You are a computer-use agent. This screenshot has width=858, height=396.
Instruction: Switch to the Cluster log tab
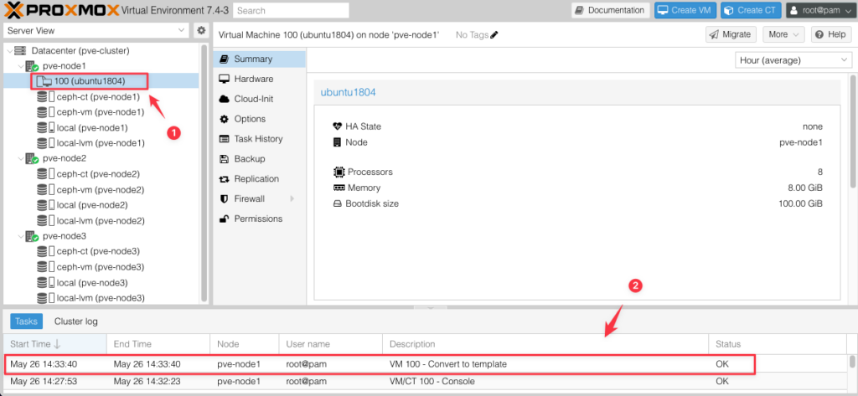[76, 321]
